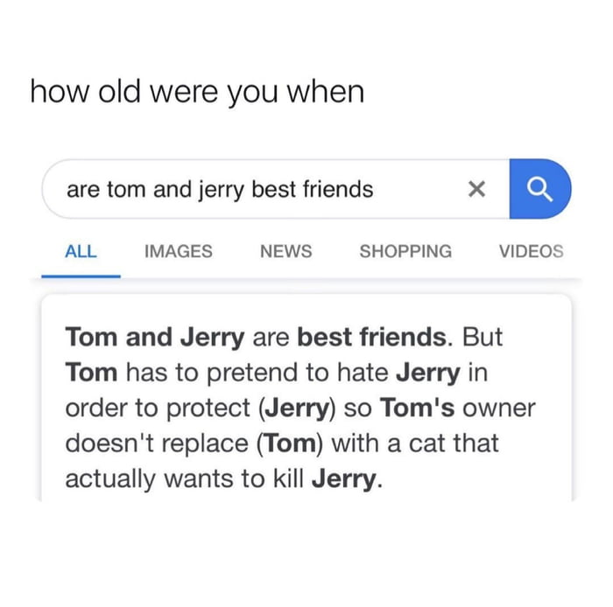Click the final bold "Jerry." ending the snippet

point(348,478)
